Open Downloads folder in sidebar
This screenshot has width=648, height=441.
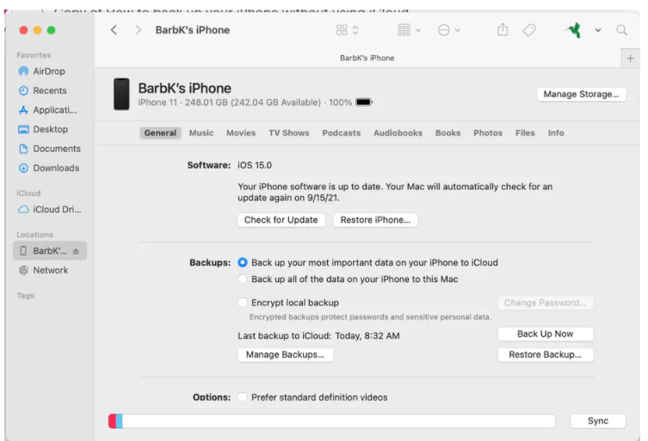[56, 168]
